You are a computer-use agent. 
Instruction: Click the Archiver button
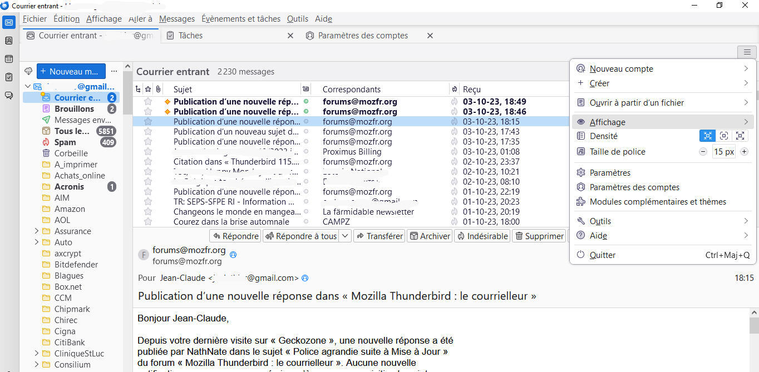pos(430,236)
